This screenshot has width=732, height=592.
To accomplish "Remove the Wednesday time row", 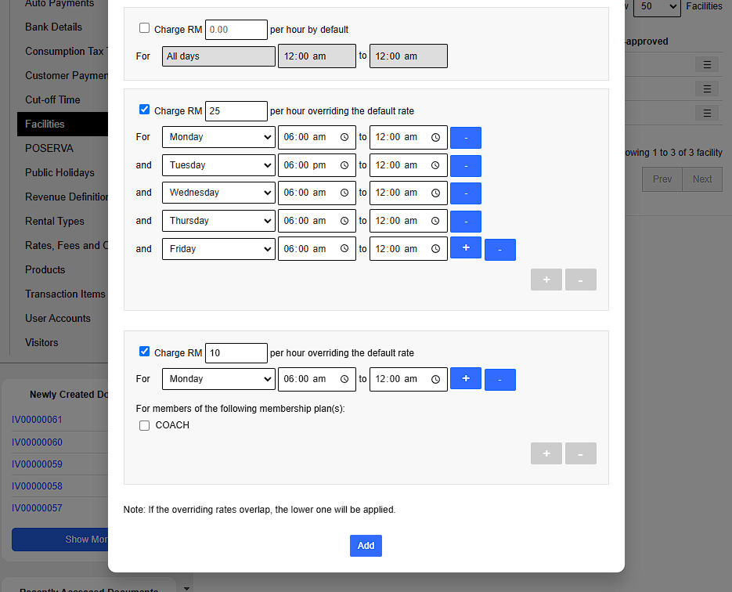I will tap(465, 193).
